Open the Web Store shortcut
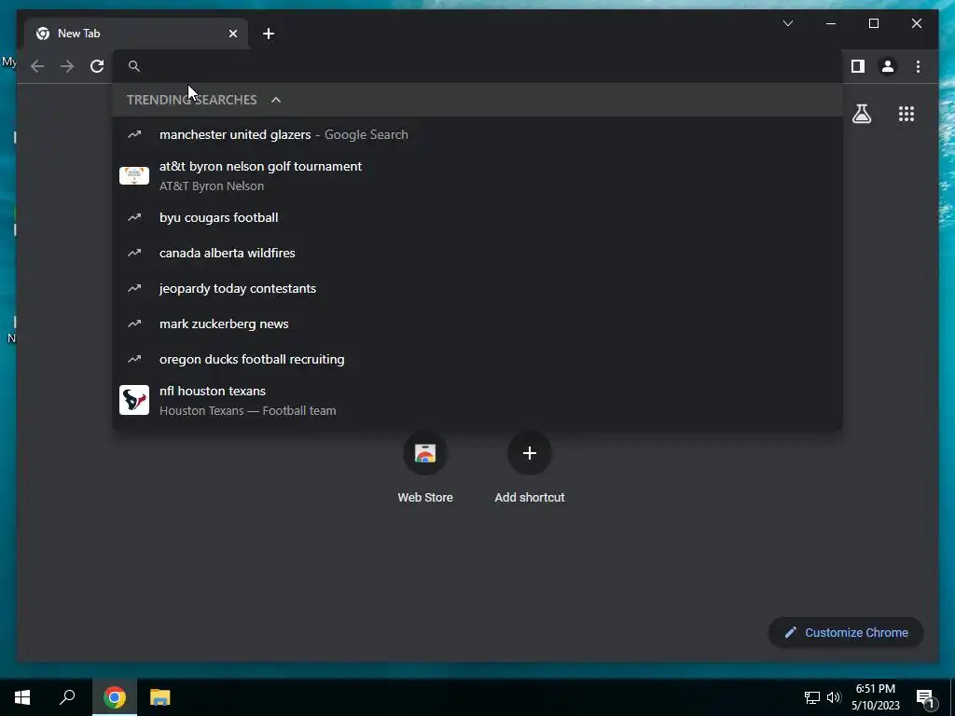The image size is (955, 716). 425,467
